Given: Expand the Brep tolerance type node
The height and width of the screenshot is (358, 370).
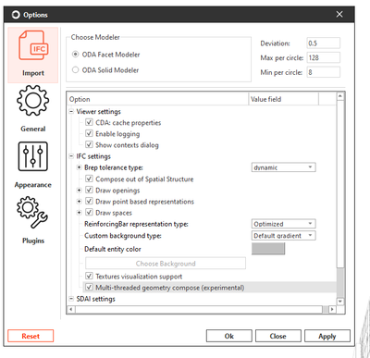Looking at the screenshot, I should (80, 167).
